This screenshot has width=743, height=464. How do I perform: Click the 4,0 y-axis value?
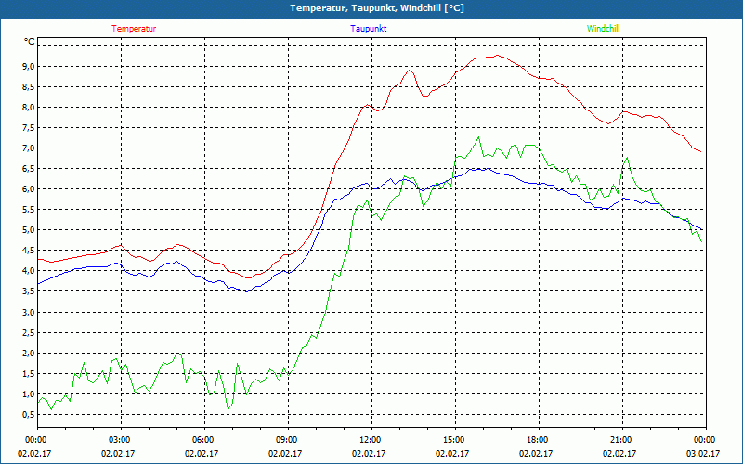tap(30, 271)
